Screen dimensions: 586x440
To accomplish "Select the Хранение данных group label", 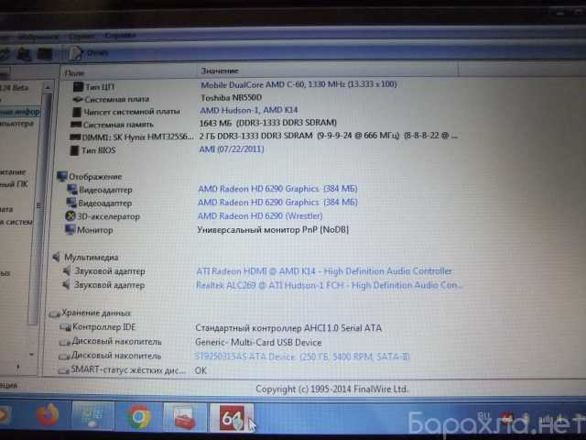I will (x=96, y=313).
